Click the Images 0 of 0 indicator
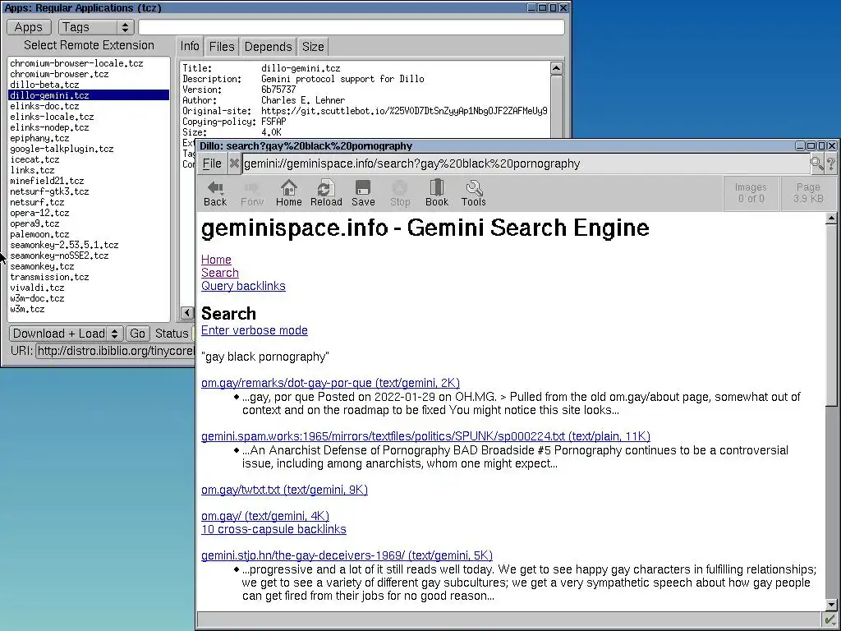Image resolution: width=841 pixels, height=631 pixels. pos(751,193)
